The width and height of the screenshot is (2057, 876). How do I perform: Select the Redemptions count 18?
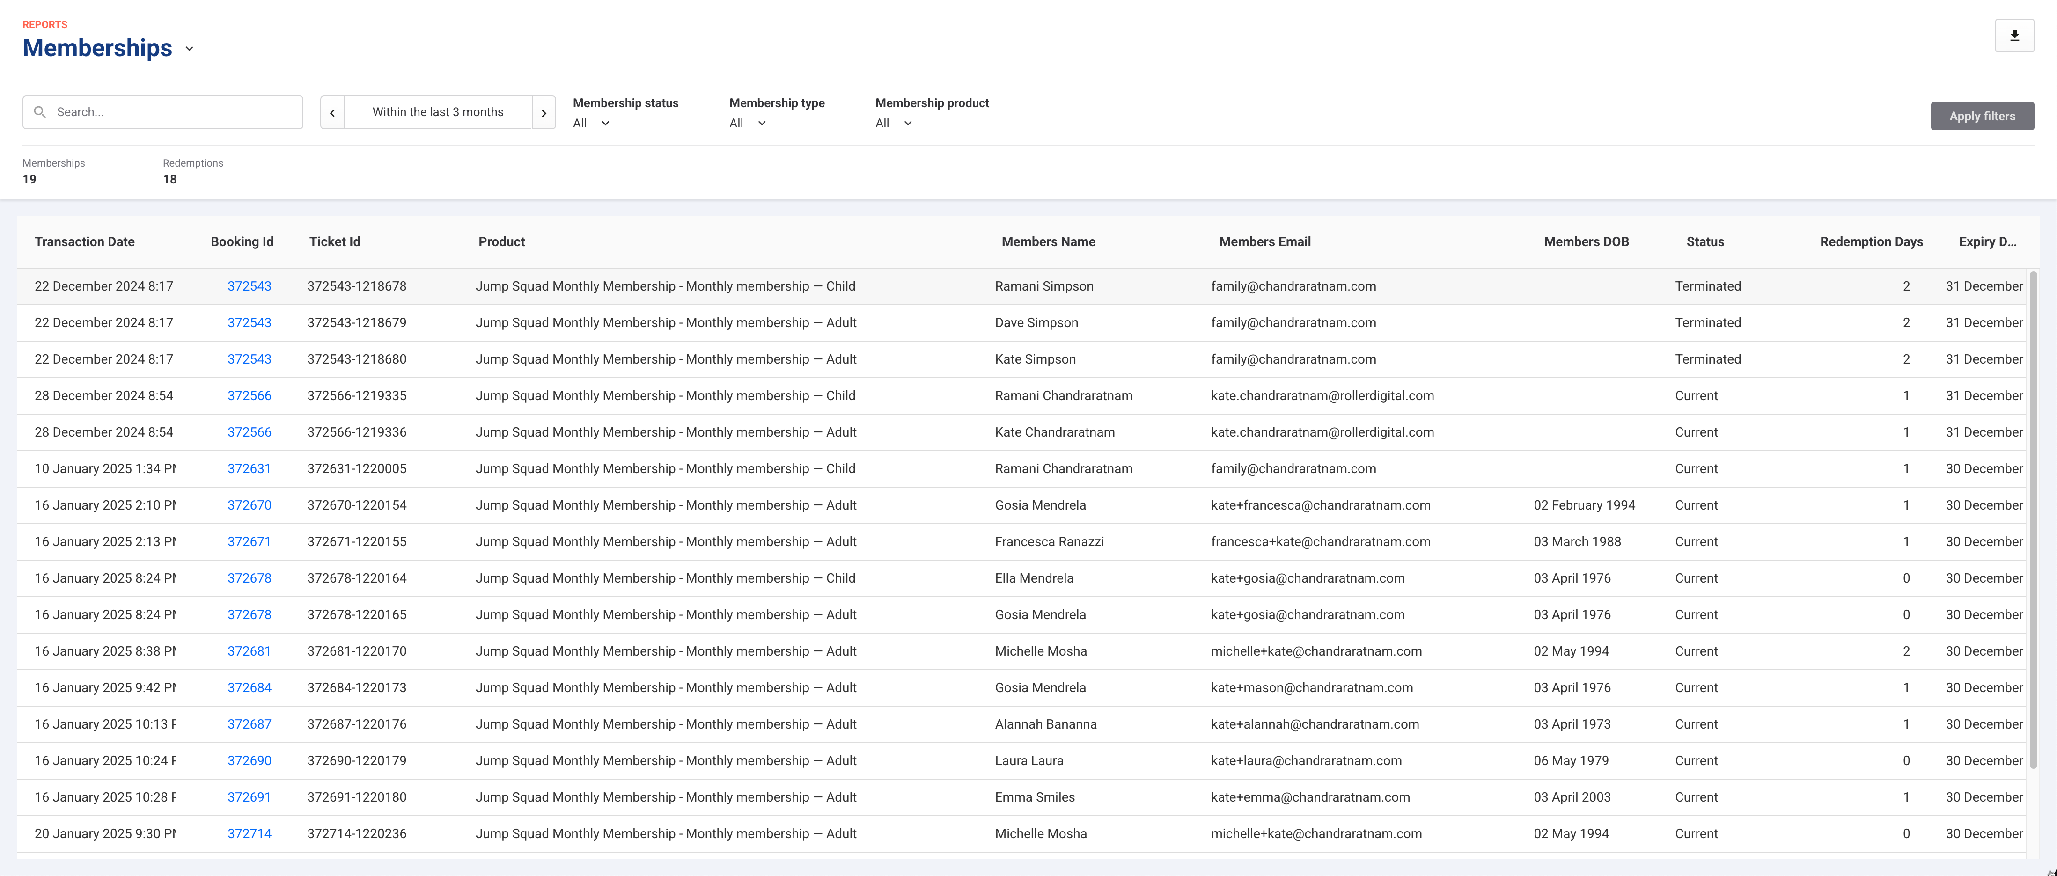coord(170,180)
